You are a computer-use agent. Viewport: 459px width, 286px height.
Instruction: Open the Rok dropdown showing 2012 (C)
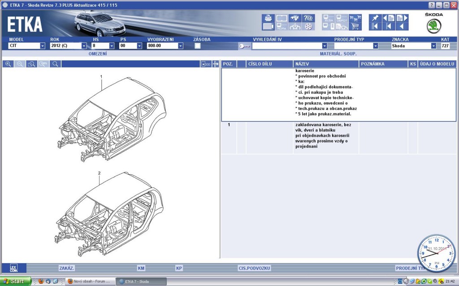pos(84,46)
